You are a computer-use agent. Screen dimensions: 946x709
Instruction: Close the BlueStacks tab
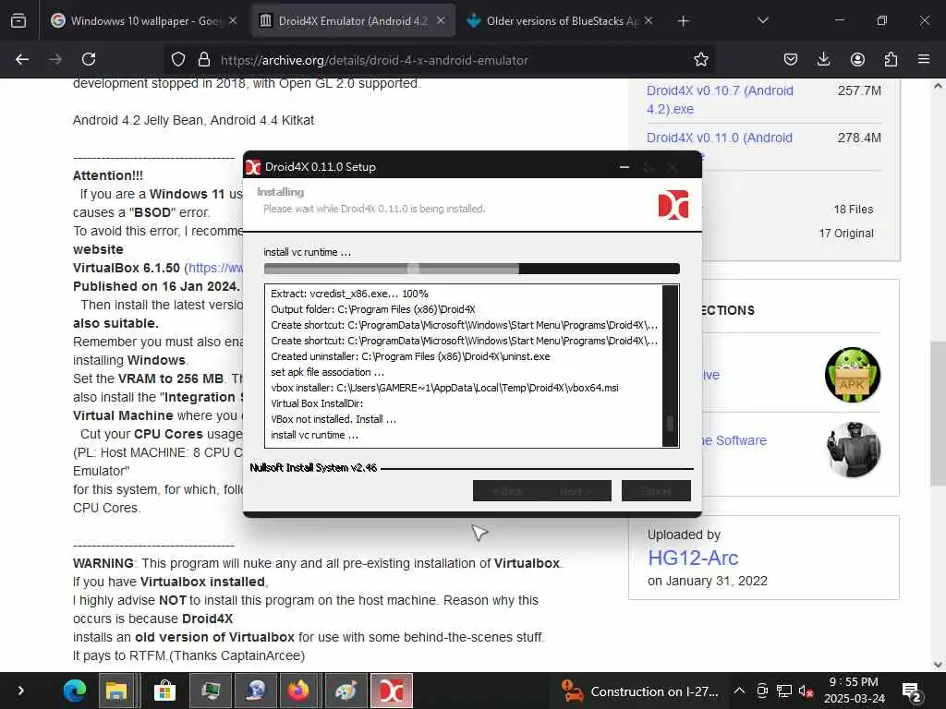point(649,20)
